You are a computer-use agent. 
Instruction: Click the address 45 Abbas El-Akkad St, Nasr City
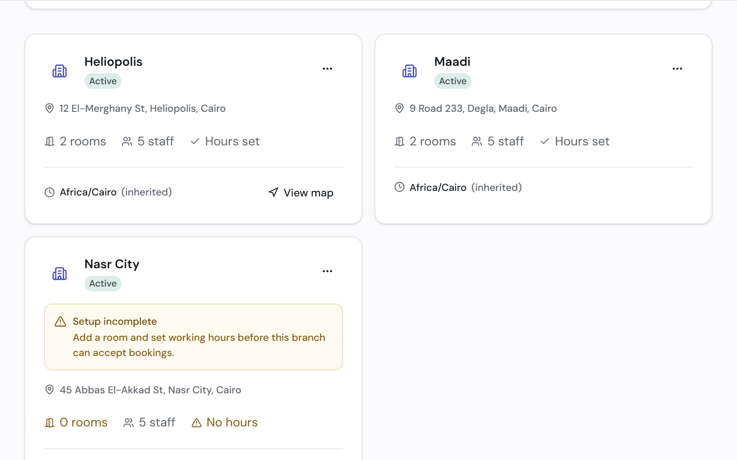[x=151, y=390]
